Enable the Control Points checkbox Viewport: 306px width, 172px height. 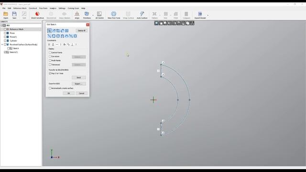pos(50,53)
